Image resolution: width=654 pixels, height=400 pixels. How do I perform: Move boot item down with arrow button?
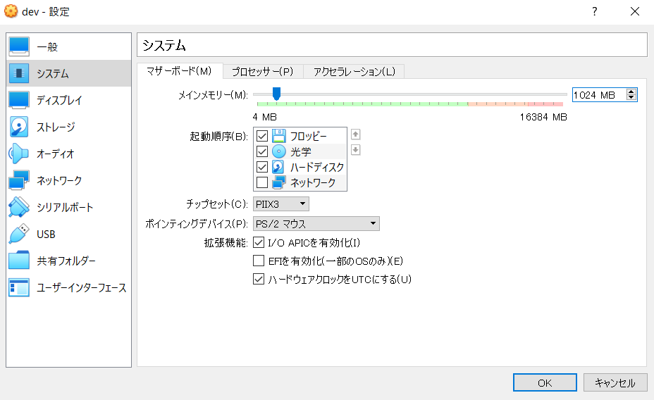pos(355,149)
